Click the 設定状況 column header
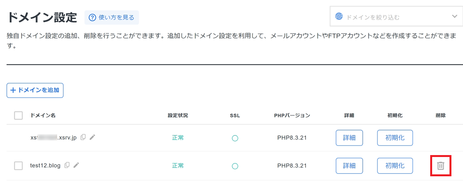463x184 pixels. tap(178, 115)
